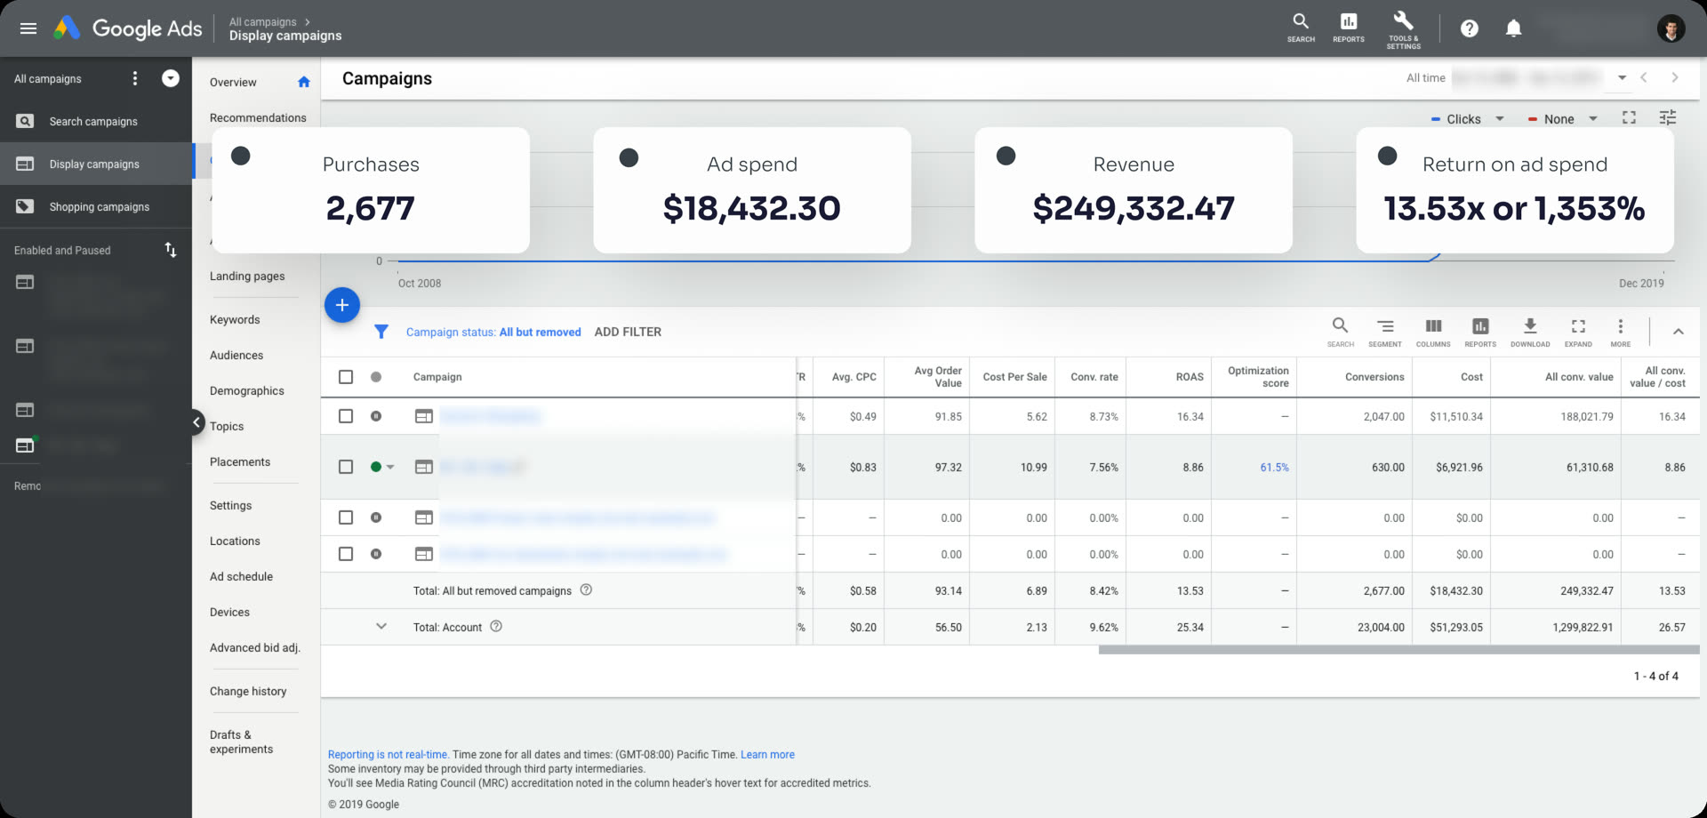Open More table options
This screenshot has width=1707, height=818.
pos(1620,332)
